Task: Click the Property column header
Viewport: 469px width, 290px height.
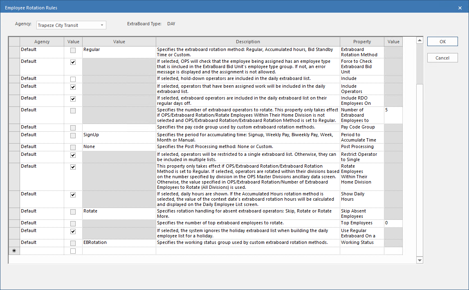Action: [x=362, y=42]
